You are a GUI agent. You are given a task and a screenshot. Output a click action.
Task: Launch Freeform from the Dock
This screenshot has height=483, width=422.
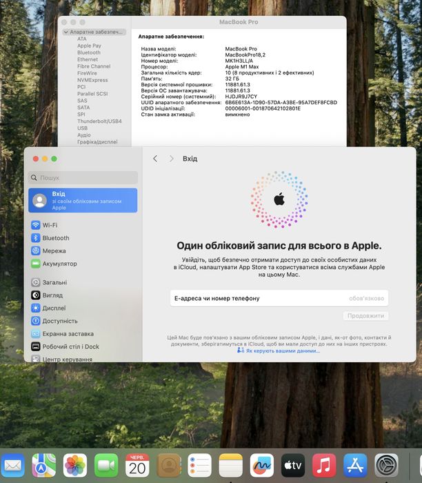262,465
